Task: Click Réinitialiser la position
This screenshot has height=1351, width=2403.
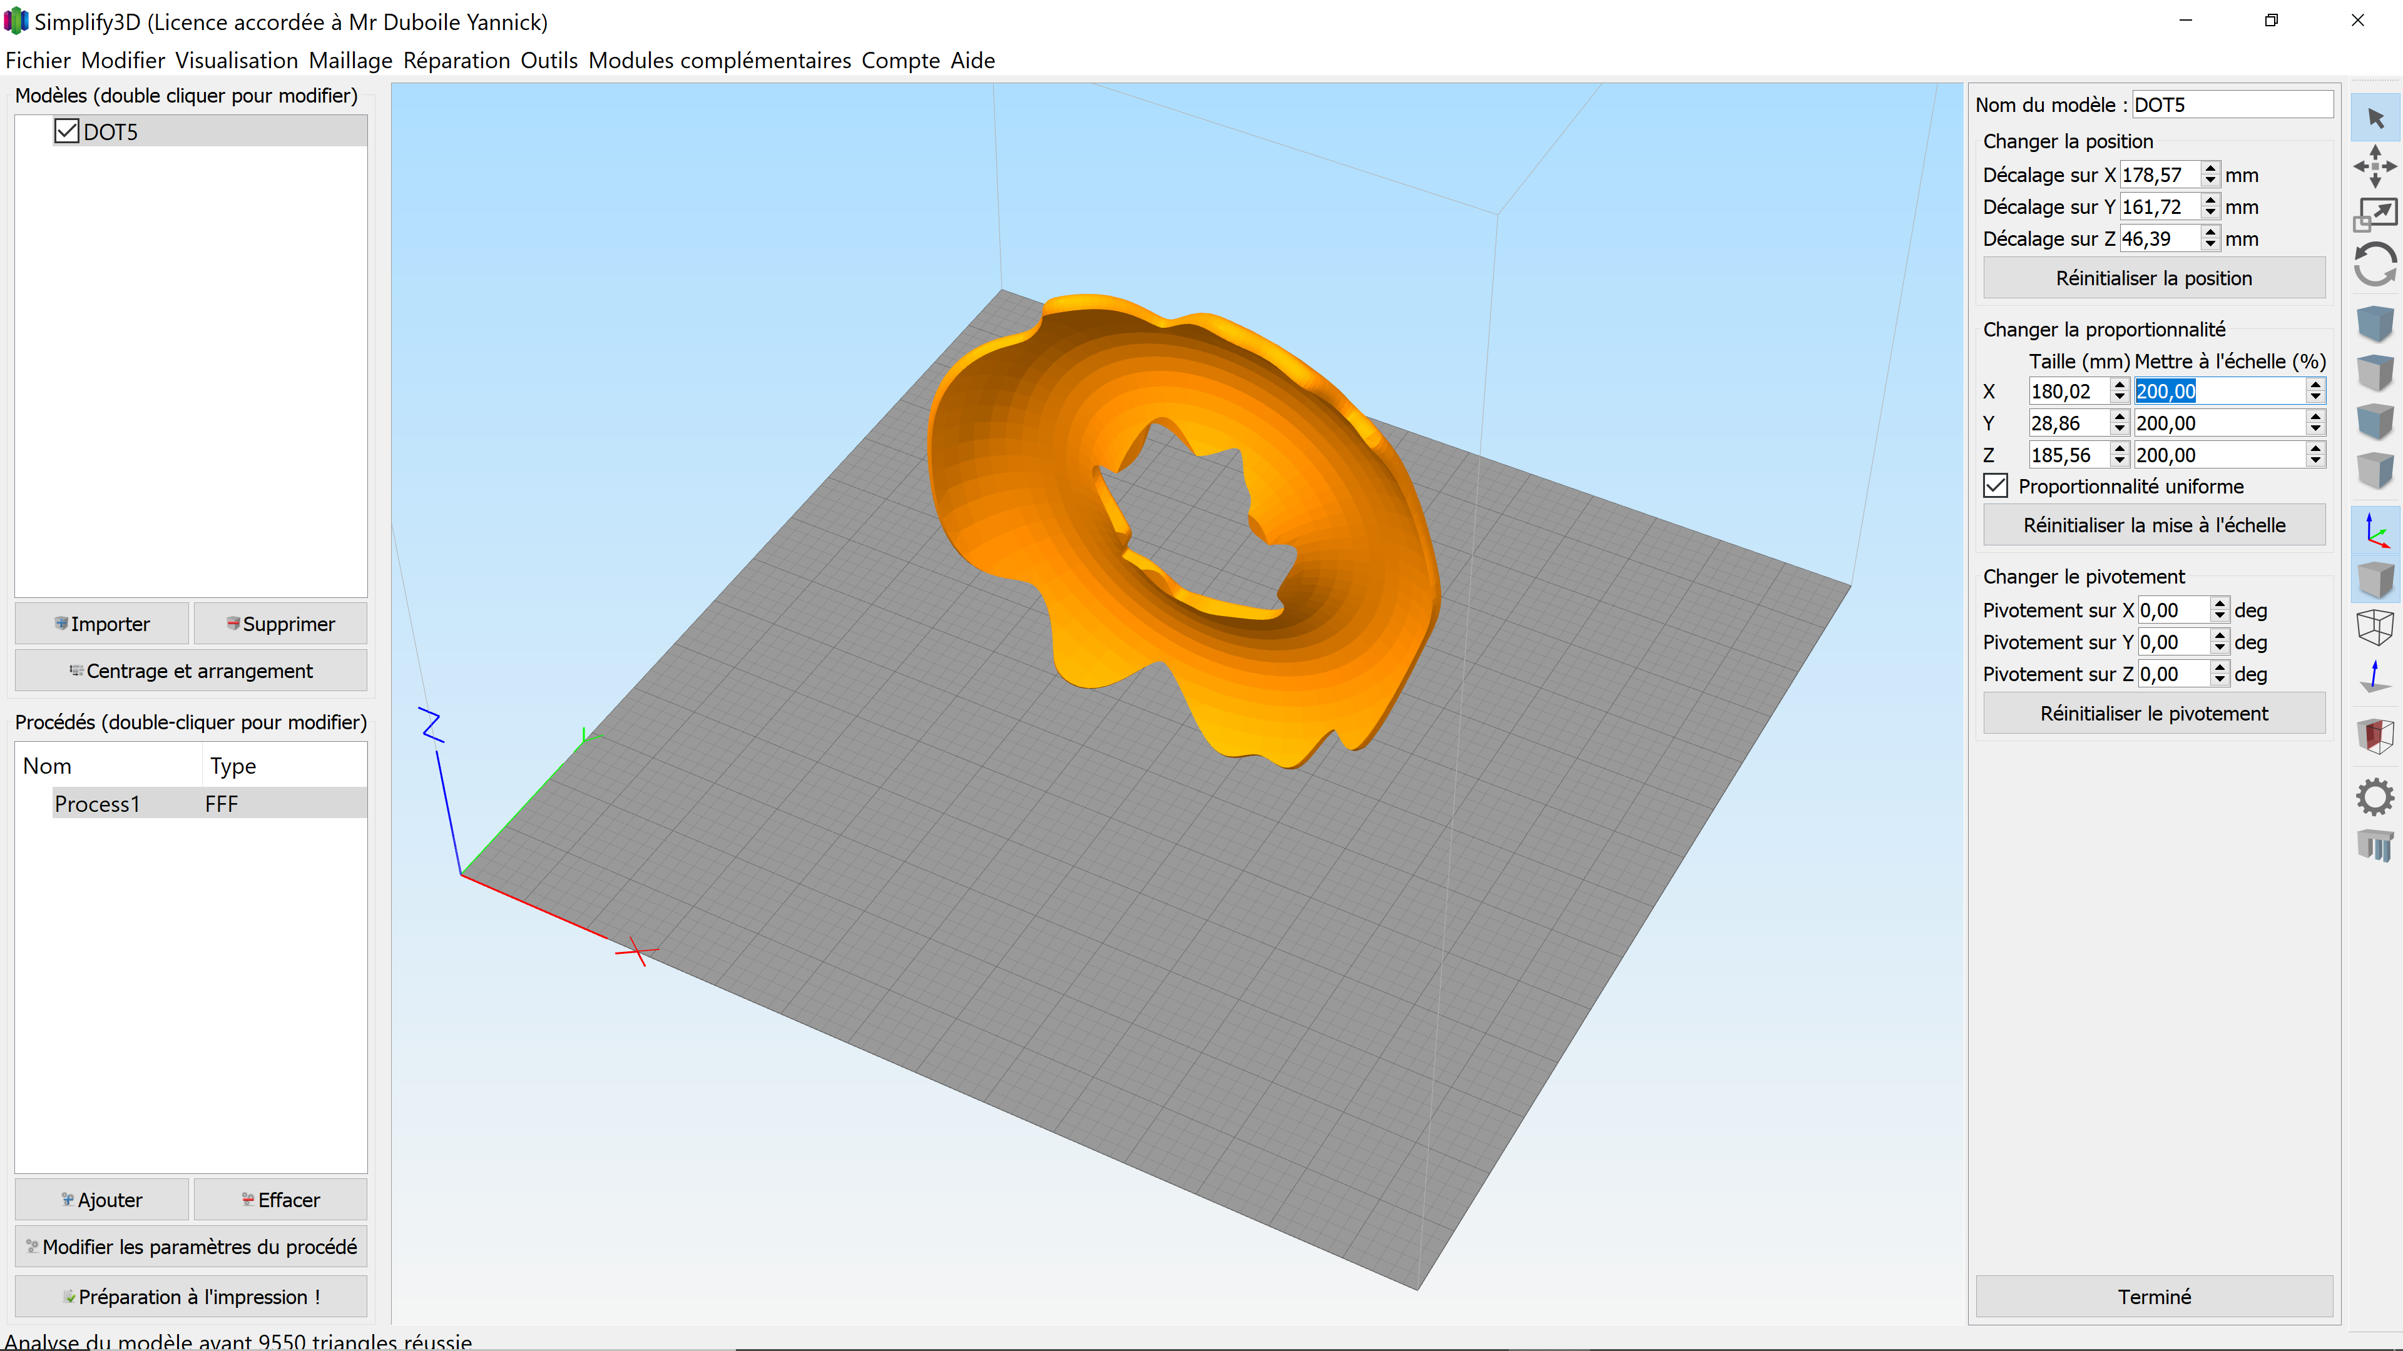Action: pos(2155,277)
